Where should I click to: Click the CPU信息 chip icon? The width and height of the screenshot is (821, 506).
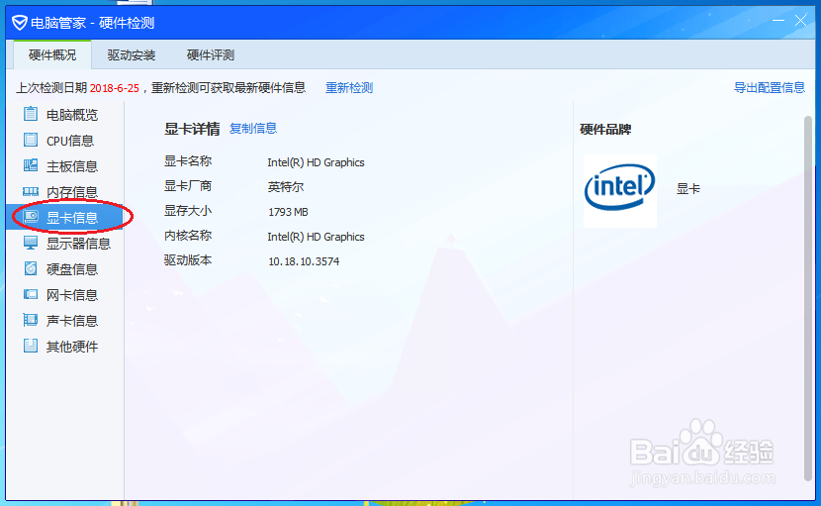click(31, 140)
